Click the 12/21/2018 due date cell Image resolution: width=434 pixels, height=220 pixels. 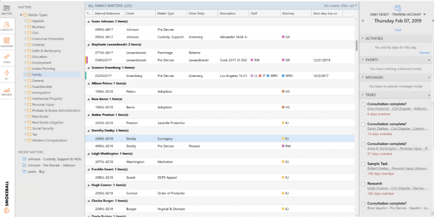[322, 60]
